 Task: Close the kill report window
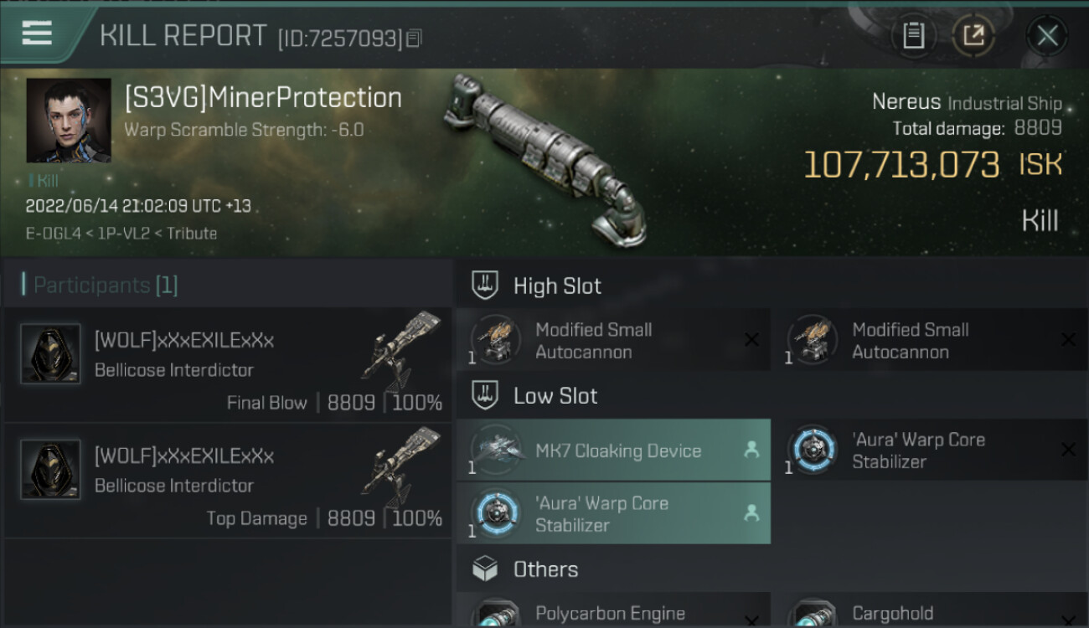pyautogui.click(x=1046, y=35)
